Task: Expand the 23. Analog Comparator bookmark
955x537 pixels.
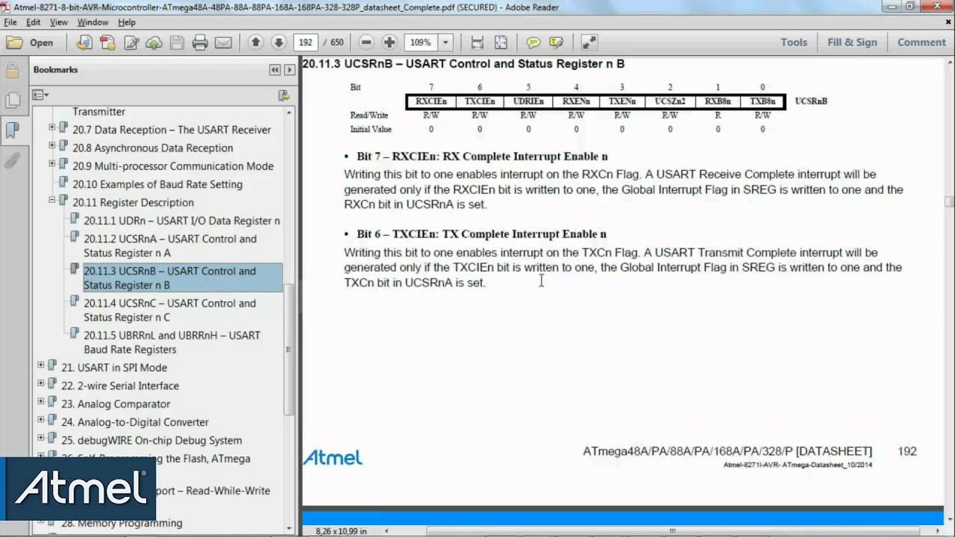Action: tap(41, 401)
